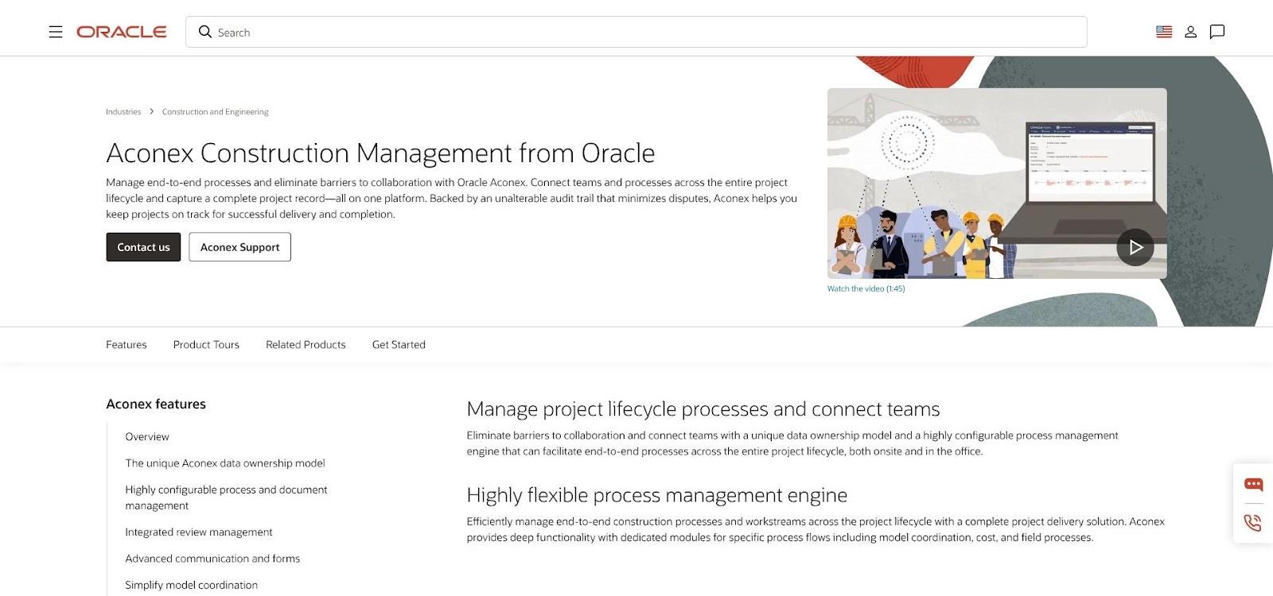Open the country selector flag icon

[1164, 32]
